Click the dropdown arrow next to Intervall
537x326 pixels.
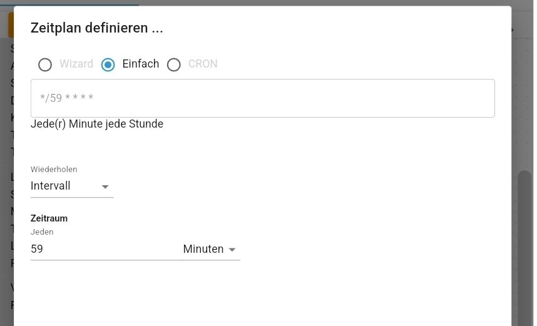point(105,186)
